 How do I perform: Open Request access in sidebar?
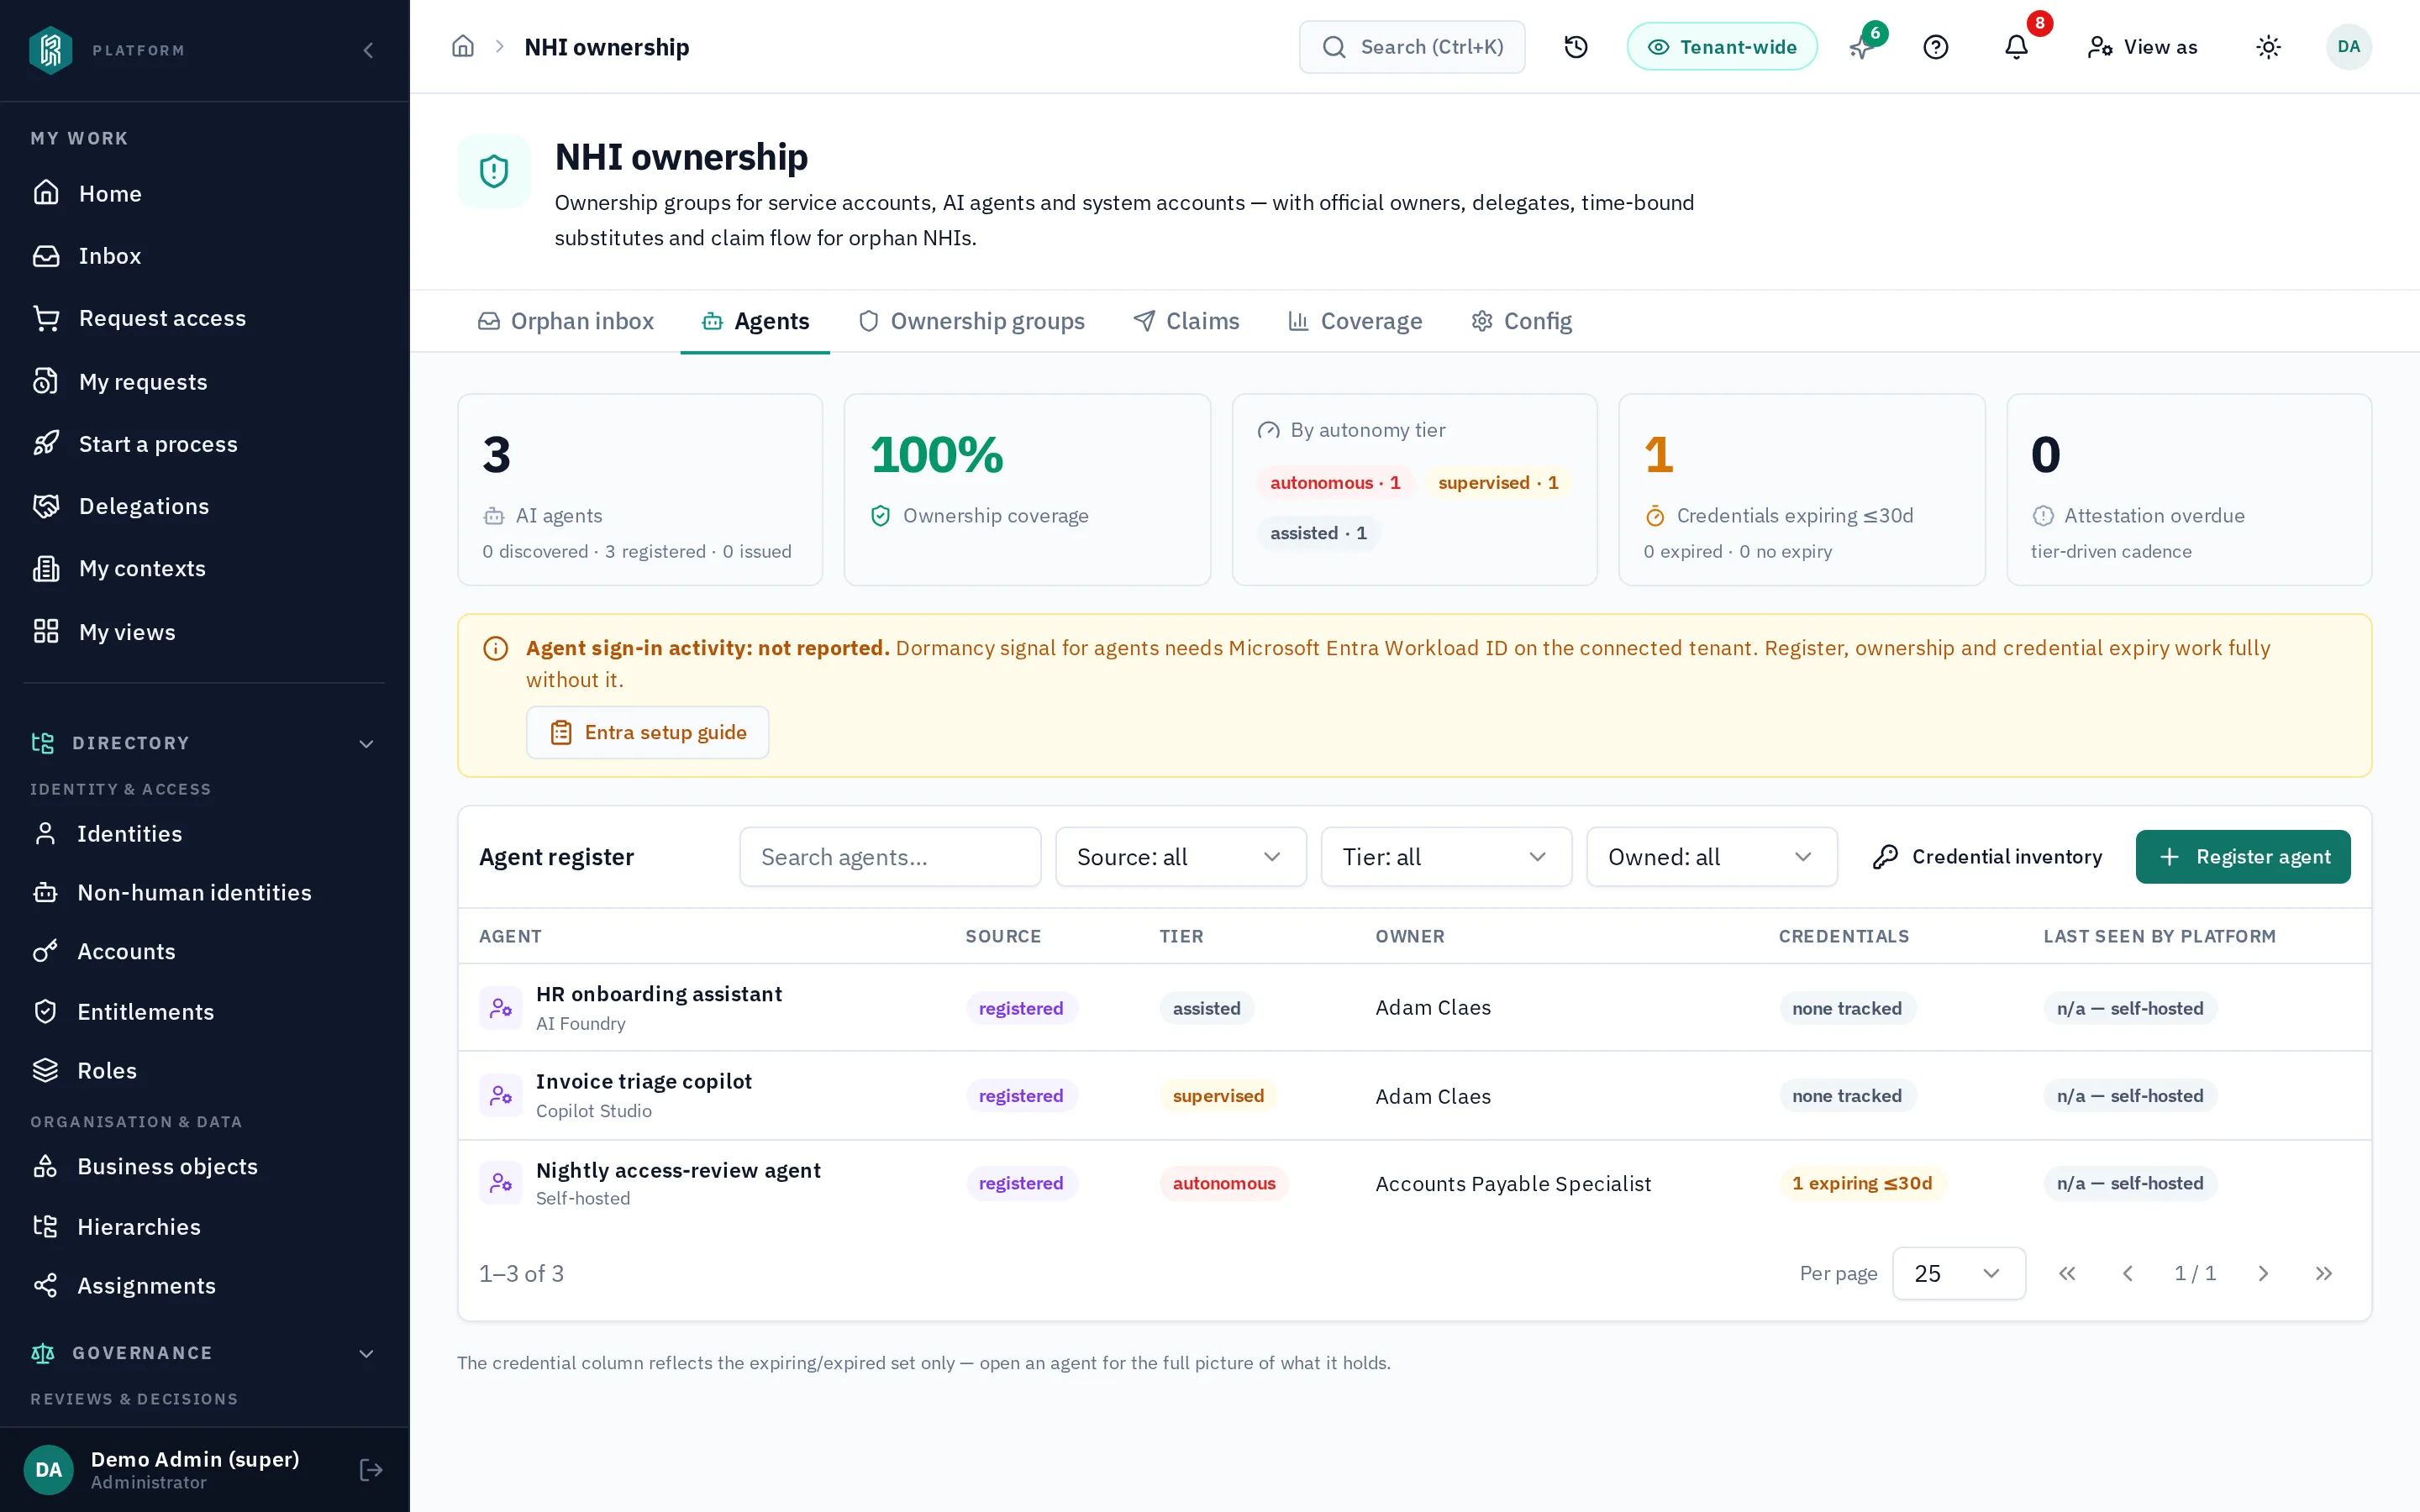[204, 318]
